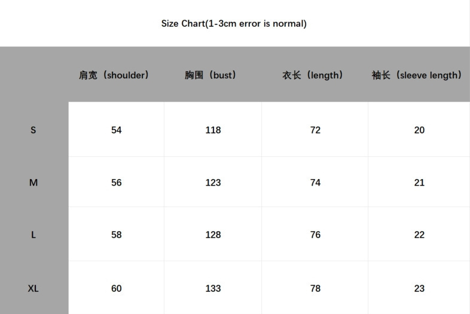Select the shoulder column header
Viewport: 470px width, 314px height.
click(x=114, y=75)
